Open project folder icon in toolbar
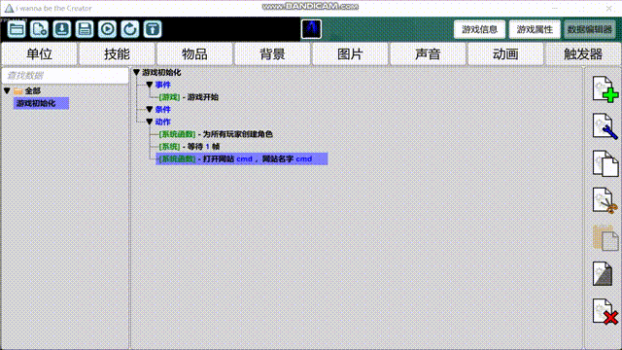Image resolution: width=622 pixels, height=350 pixels. (x=17, y=29)
